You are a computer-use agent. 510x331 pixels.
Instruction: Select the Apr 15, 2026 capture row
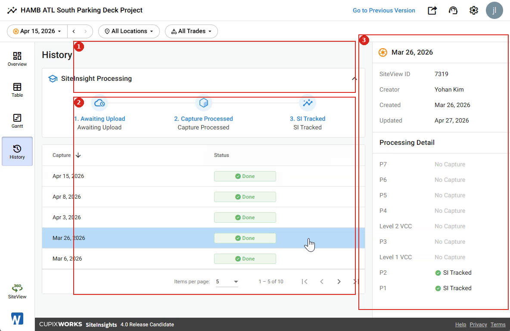203,176
